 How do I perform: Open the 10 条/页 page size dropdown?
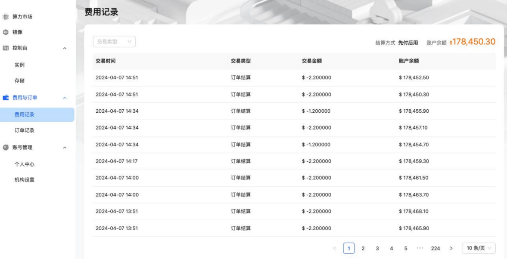(479, 248)
